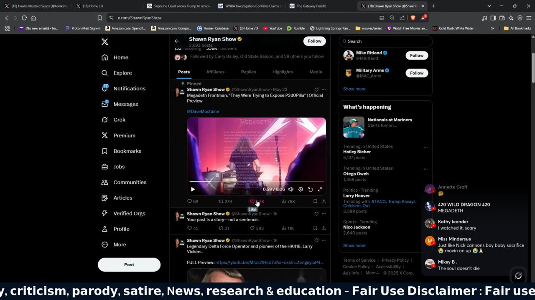Viewport: 535px width, 300px height.
Task: Open more options for Hailey Bieber trend
Action: pos(425,147)
